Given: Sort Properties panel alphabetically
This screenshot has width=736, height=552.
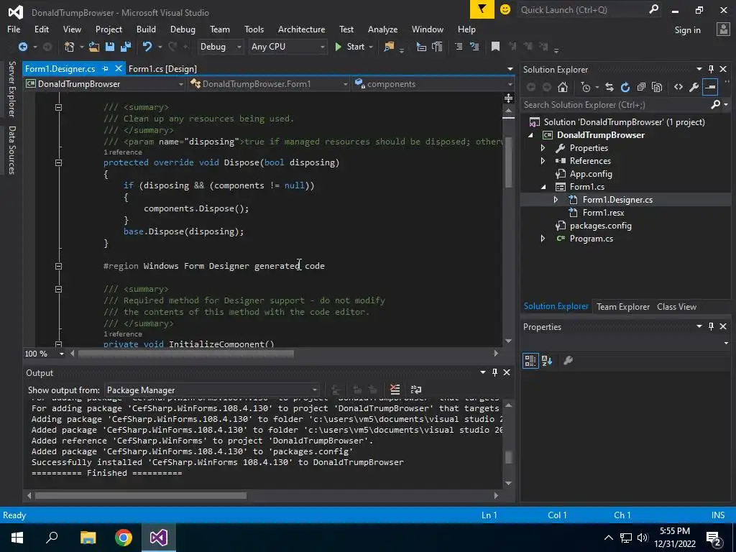Looking at the screenshot, I should 547,361.
